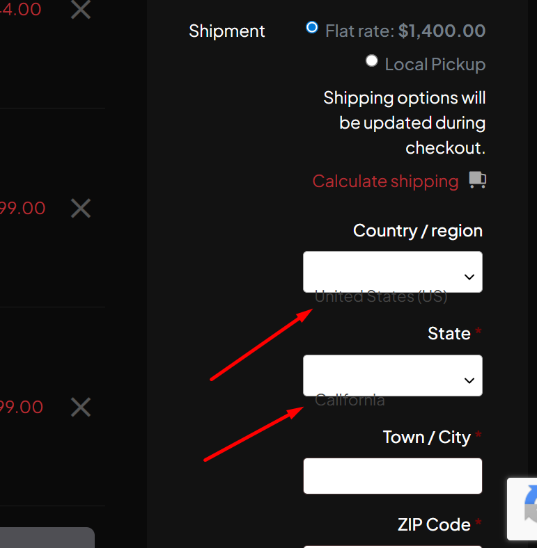The width and height of the screenshot is (537, 548).
Task: Remove the cart item with the lower 99.00 price
Action: click(x=81, y=407)
